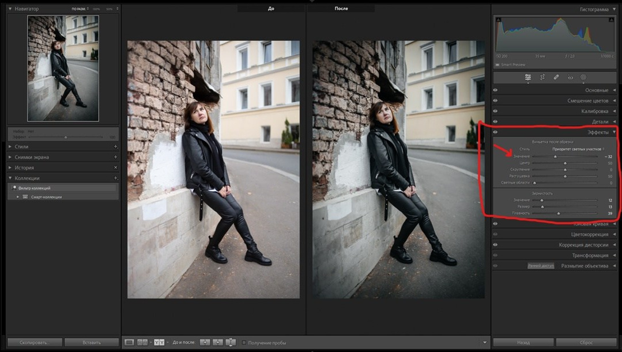Click the Скопировать button
This screenshot has width=622, height=352.
tap(35, 342)
